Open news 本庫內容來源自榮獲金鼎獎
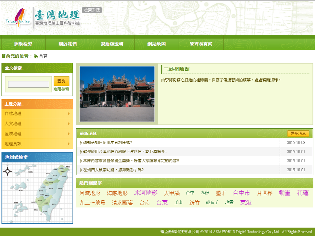Viewport: 315px width, 236px height. pos(131,161)
